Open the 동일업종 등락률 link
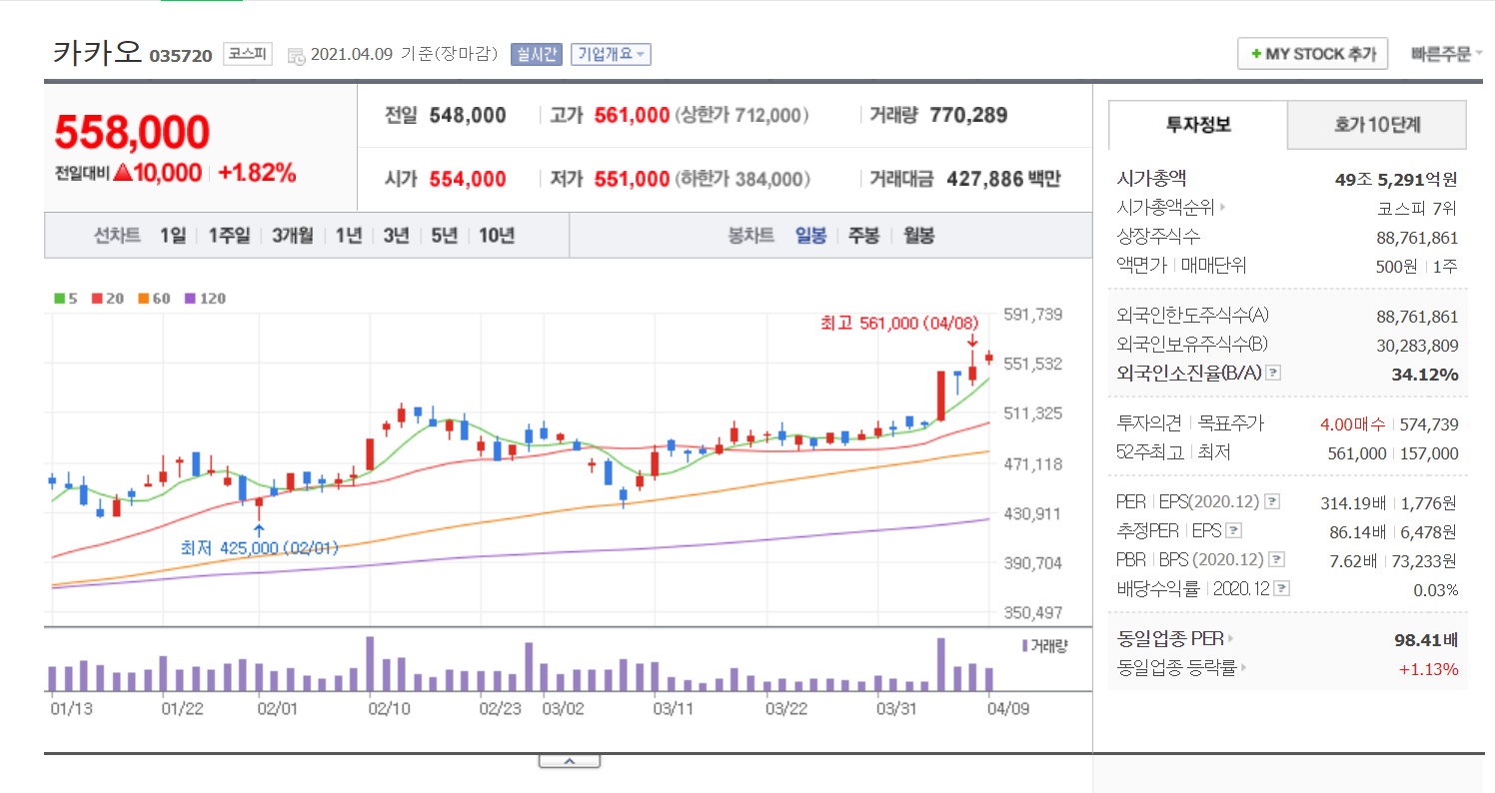Image resolution: width=1495 pixels, height=793 pixels. (1176, 668)
